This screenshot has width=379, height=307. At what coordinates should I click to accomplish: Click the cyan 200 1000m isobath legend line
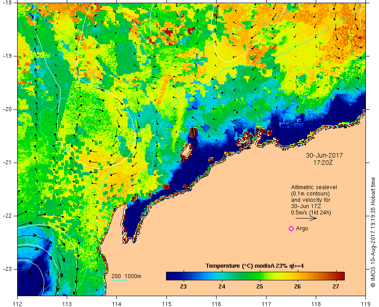tap(119, 281)
